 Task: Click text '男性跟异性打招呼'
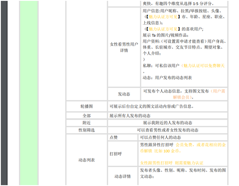[x=157, y=145]
